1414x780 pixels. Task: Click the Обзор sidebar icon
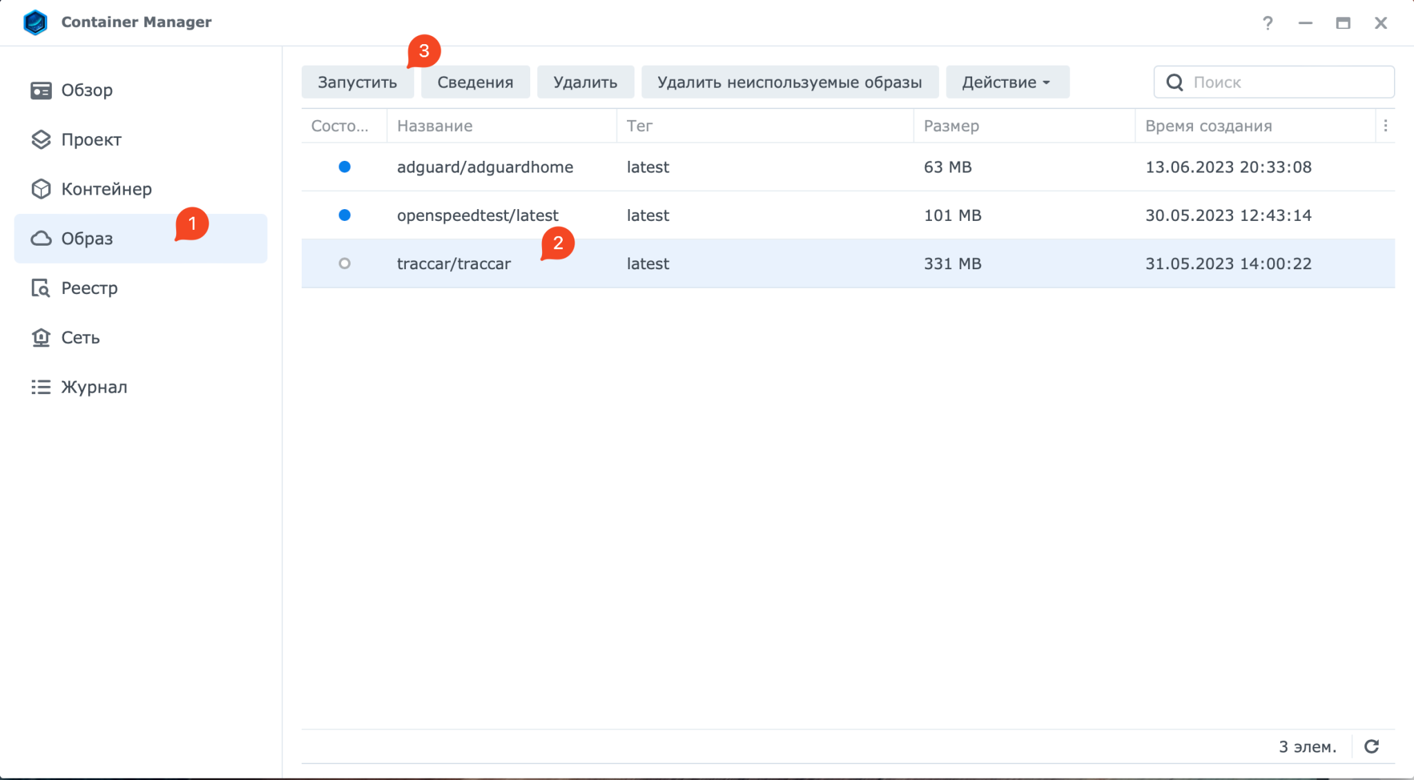[41, 90]
